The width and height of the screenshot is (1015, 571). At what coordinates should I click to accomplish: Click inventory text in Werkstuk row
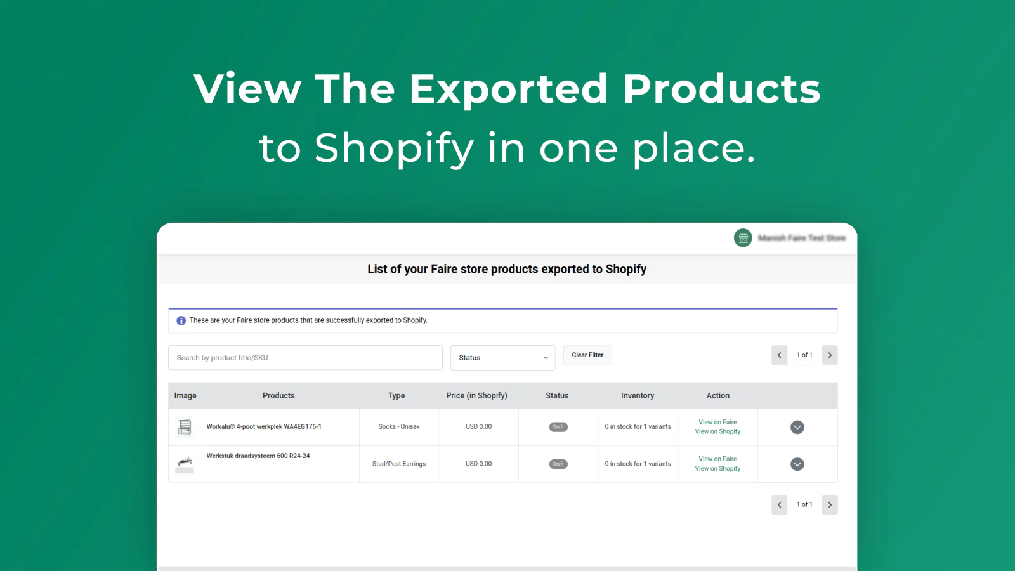point(638,464)
